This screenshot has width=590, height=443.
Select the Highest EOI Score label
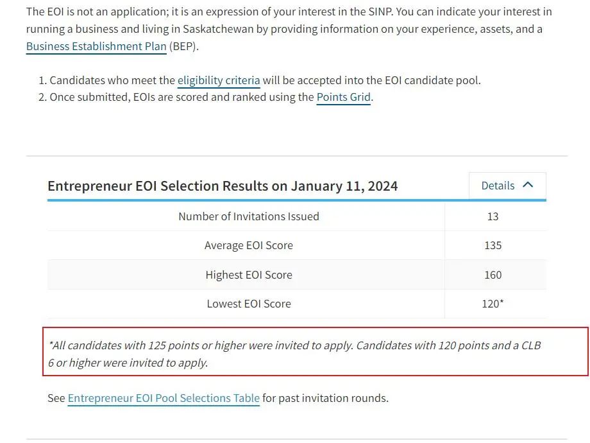point(249,275)
